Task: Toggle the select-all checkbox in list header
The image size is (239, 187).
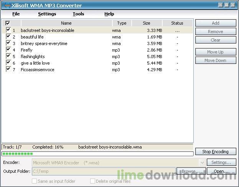Action: coord(8,23)
